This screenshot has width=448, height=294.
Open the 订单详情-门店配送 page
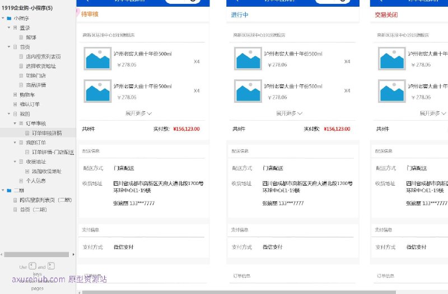(x=53, y=152)
